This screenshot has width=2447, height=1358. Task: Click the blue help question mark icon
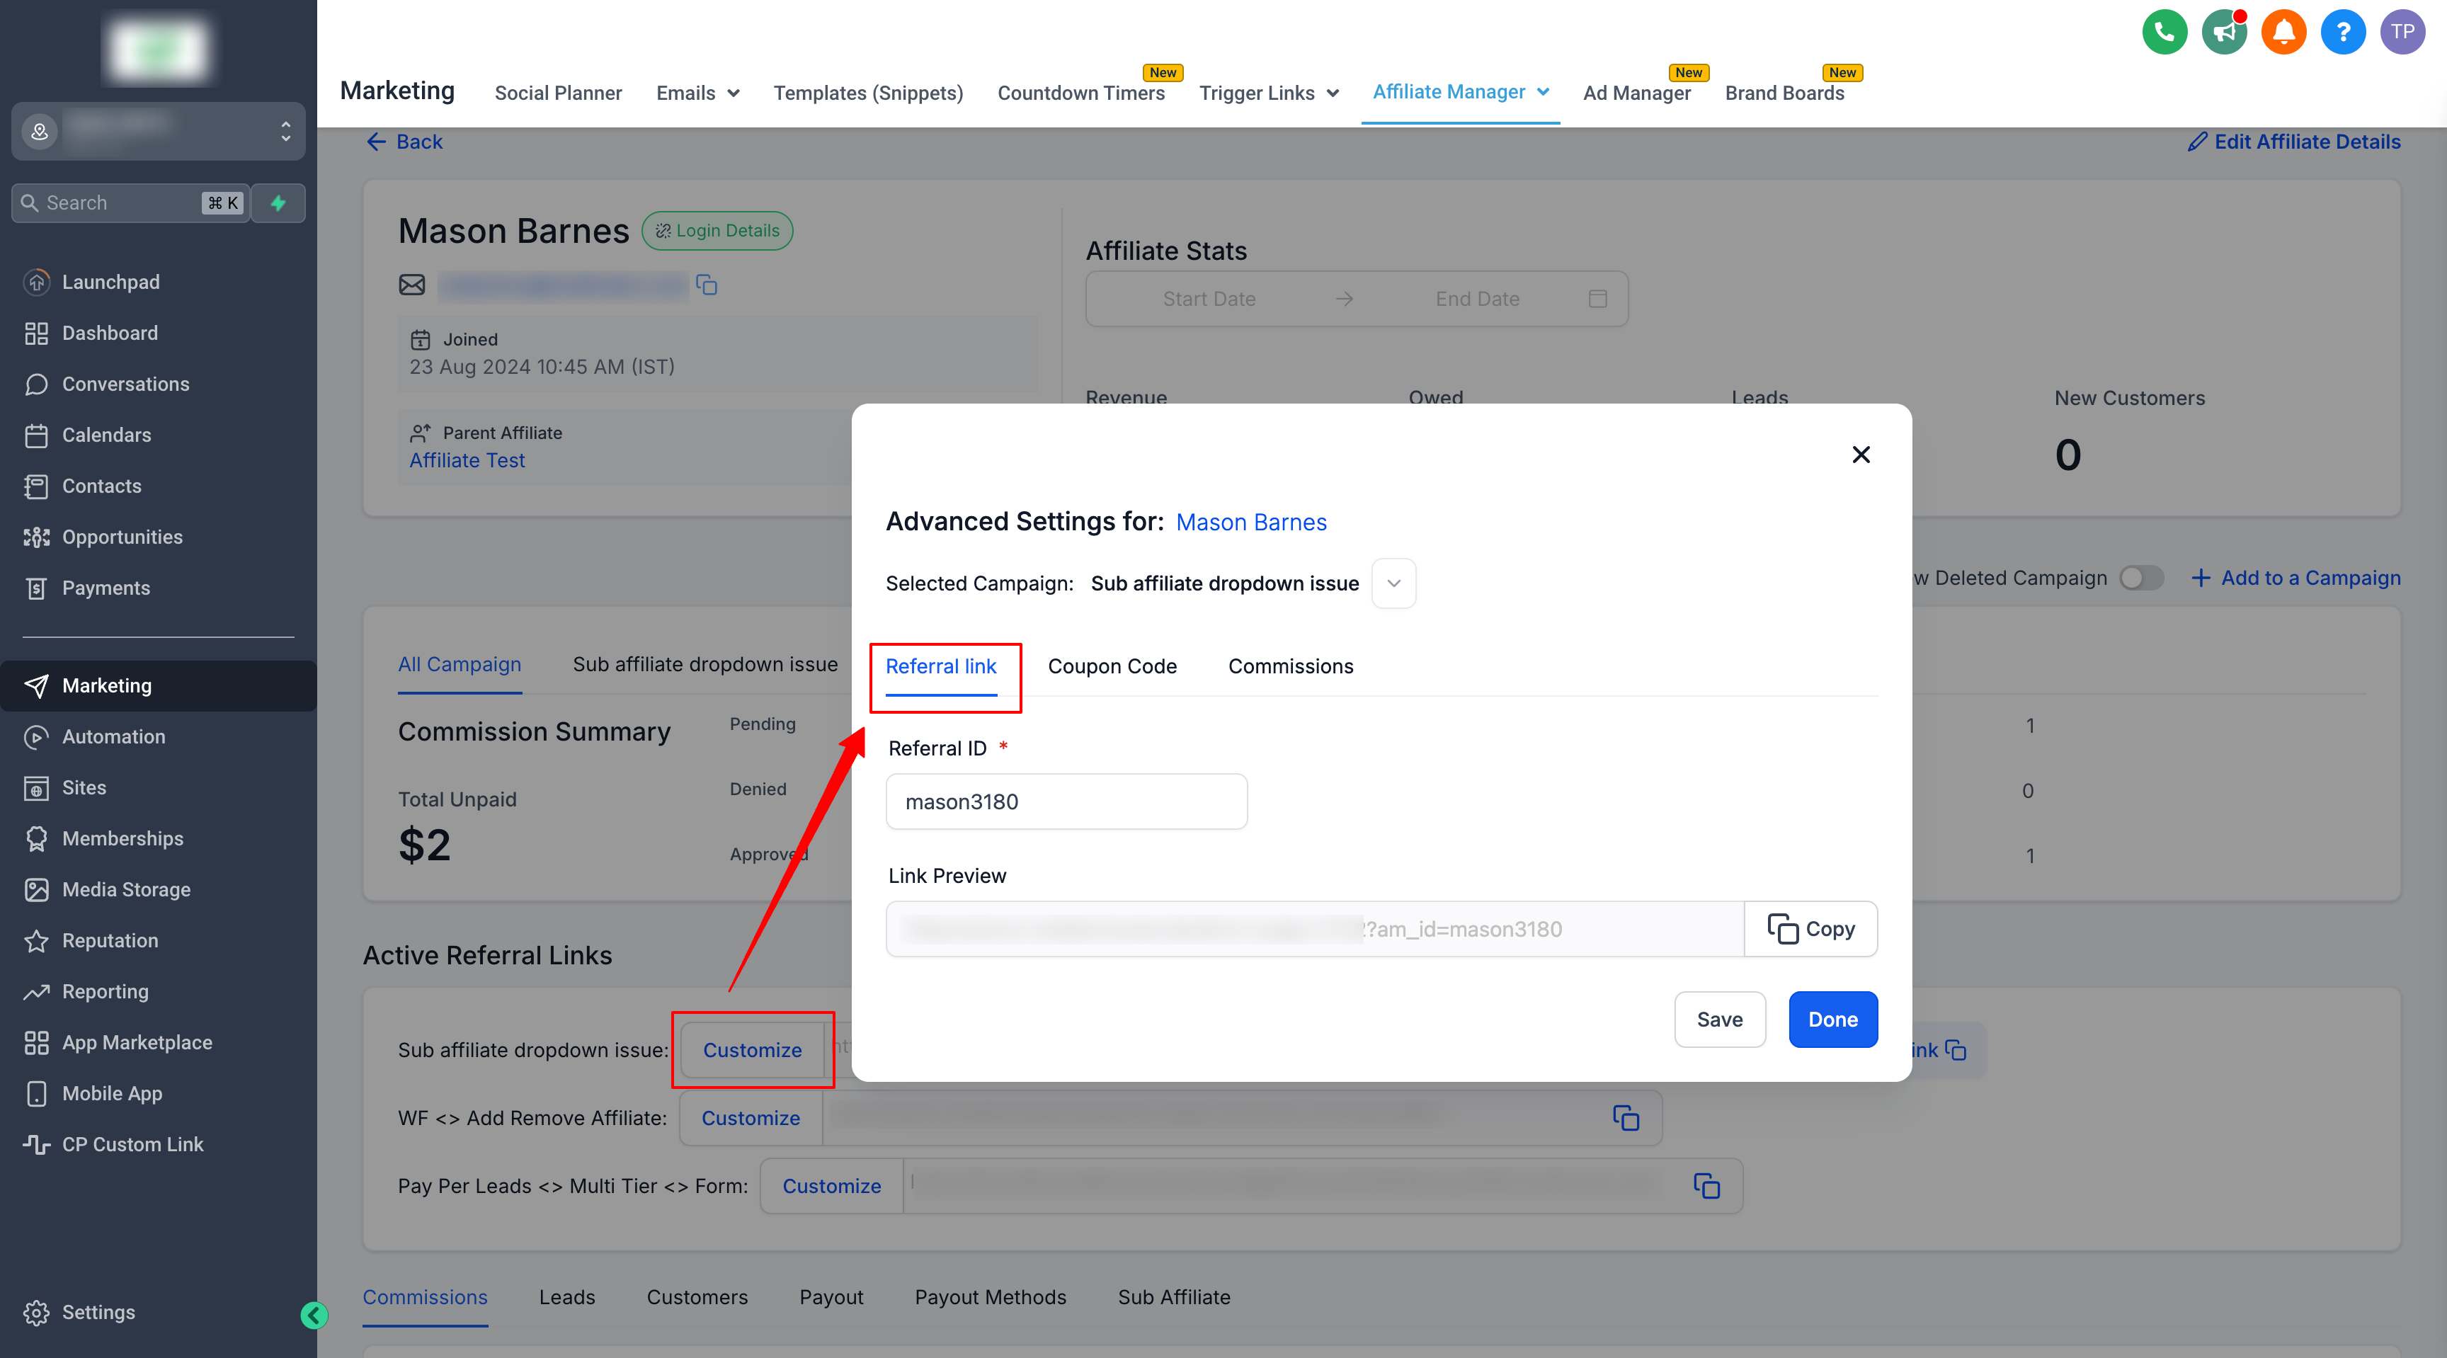click(2342, 33)
